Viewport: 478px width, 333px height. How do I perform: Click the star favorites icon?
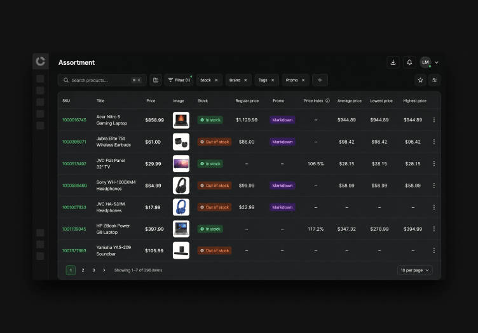(x=420, y=80)
